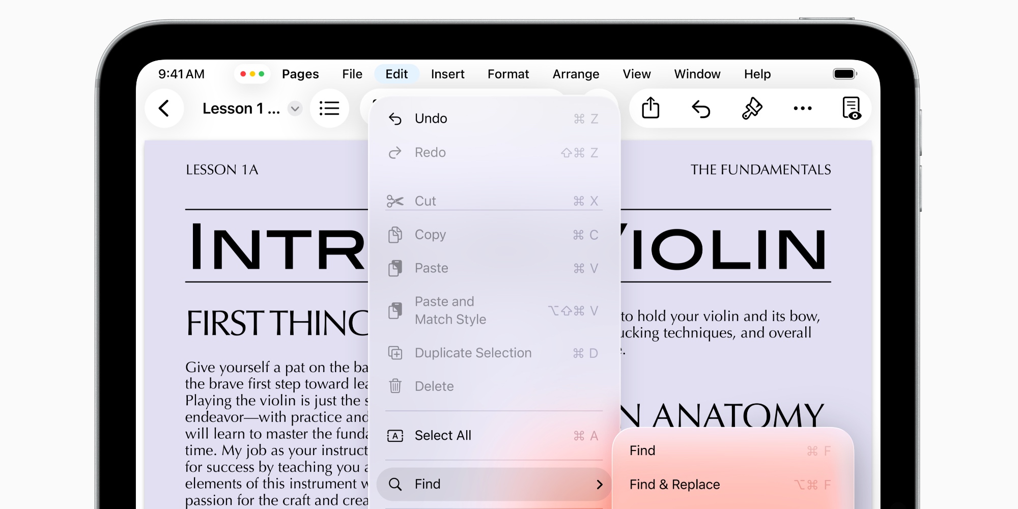Toggle the document view options icon
Screen dimensions: 1018x509
[x=851, y=108]
